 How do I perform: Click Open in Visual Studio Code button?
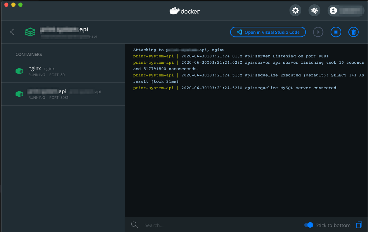(x=268, y=32)
